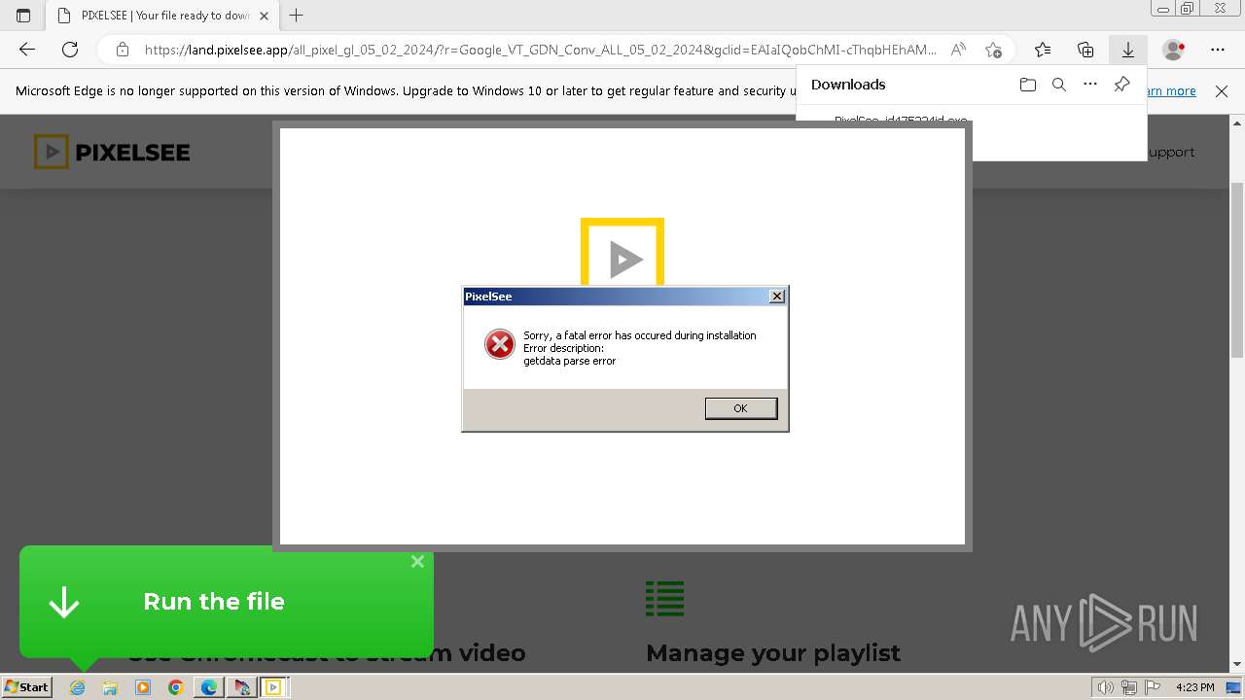Close the PIXELSEE browser tab
The width and height of the screenshot is (1245, 700).
click(x=264, y=16)
